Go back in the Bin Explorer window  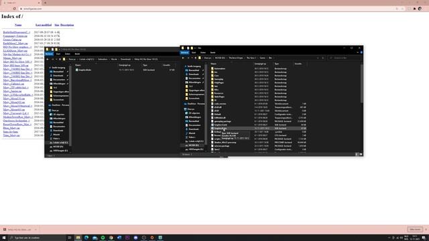(183, 58)
